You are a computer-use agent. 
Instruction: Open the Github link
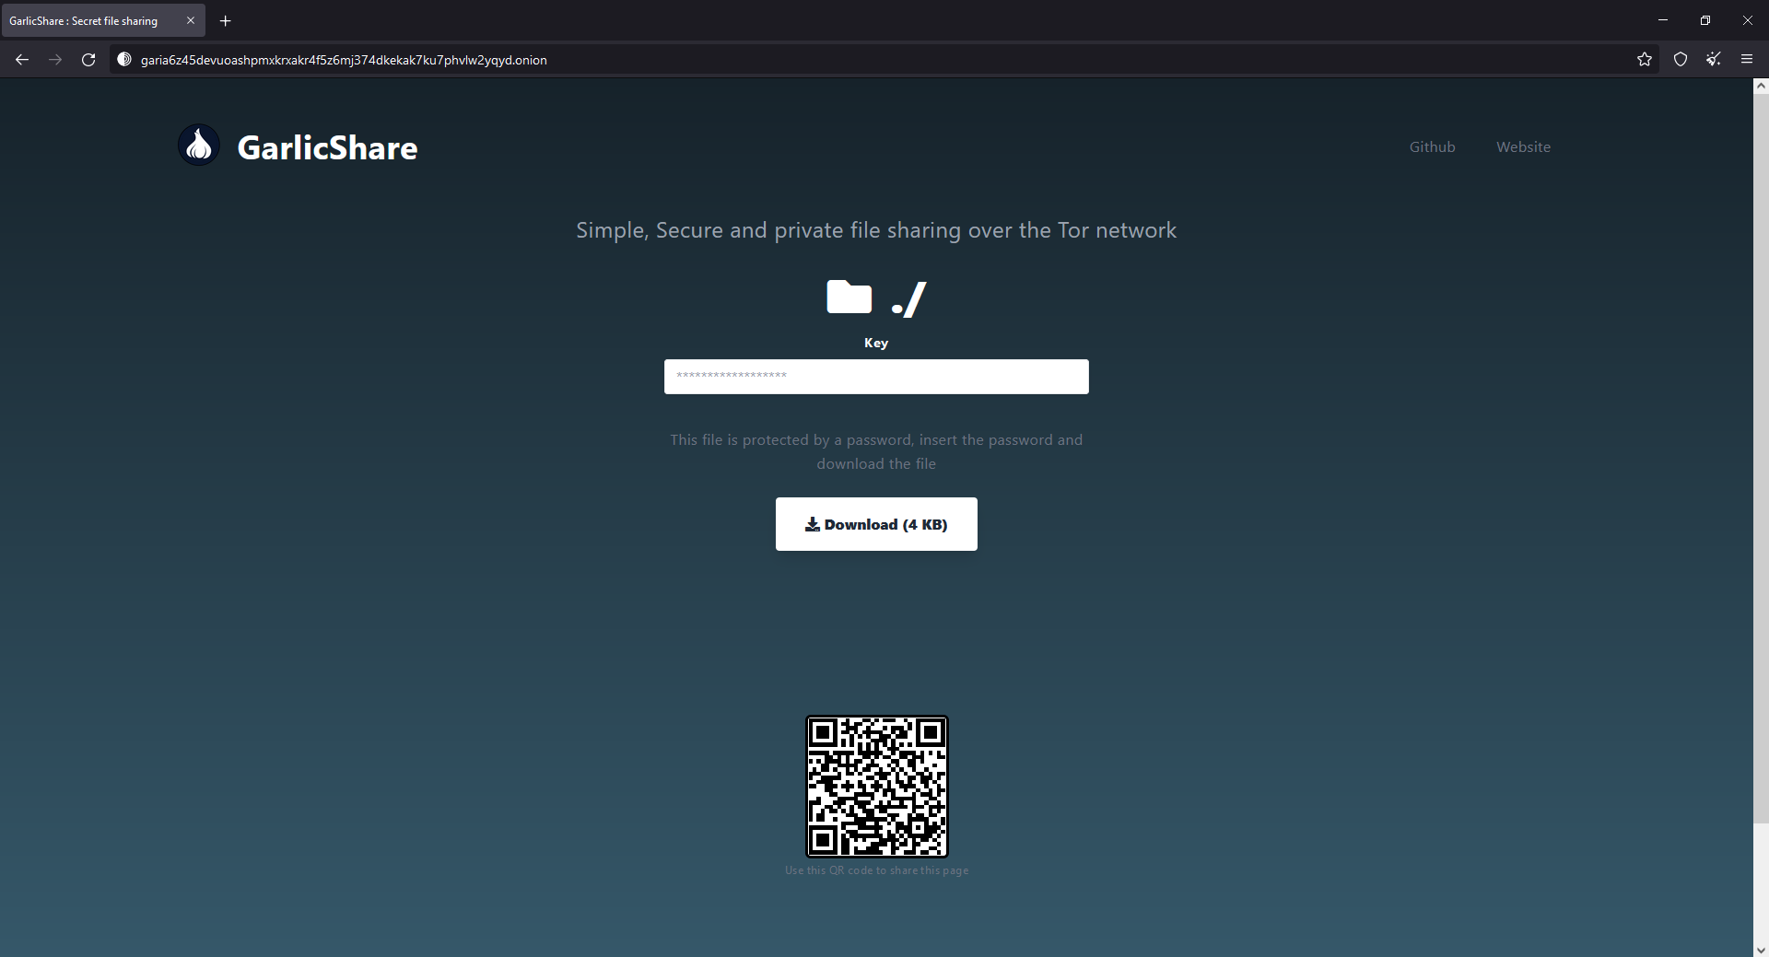pos(1432,147)
